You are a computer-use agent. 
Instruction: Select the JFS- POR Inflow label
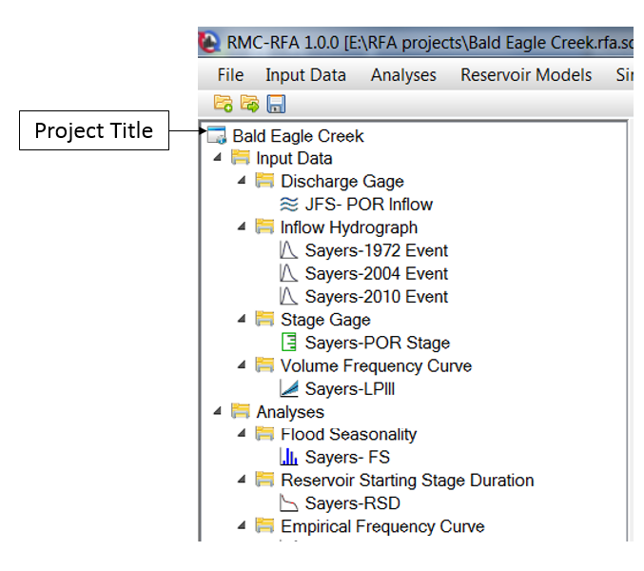pos(369,205)
